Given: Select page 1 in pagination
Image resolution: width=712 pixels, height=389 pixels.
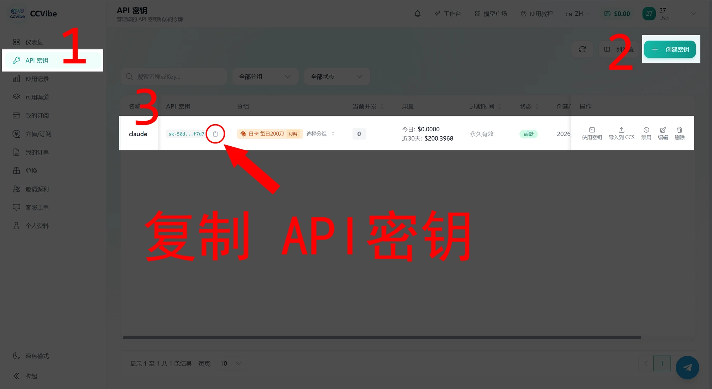Looking at the screenshot, I should pyautogui.click(x=662, y=363).
